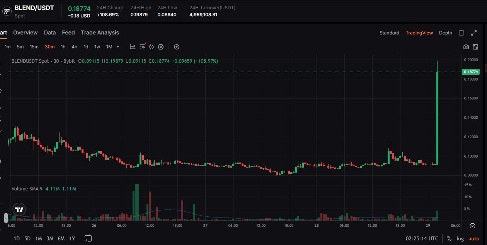Toggle auto scale mode
487x245 pixels.
474,238
